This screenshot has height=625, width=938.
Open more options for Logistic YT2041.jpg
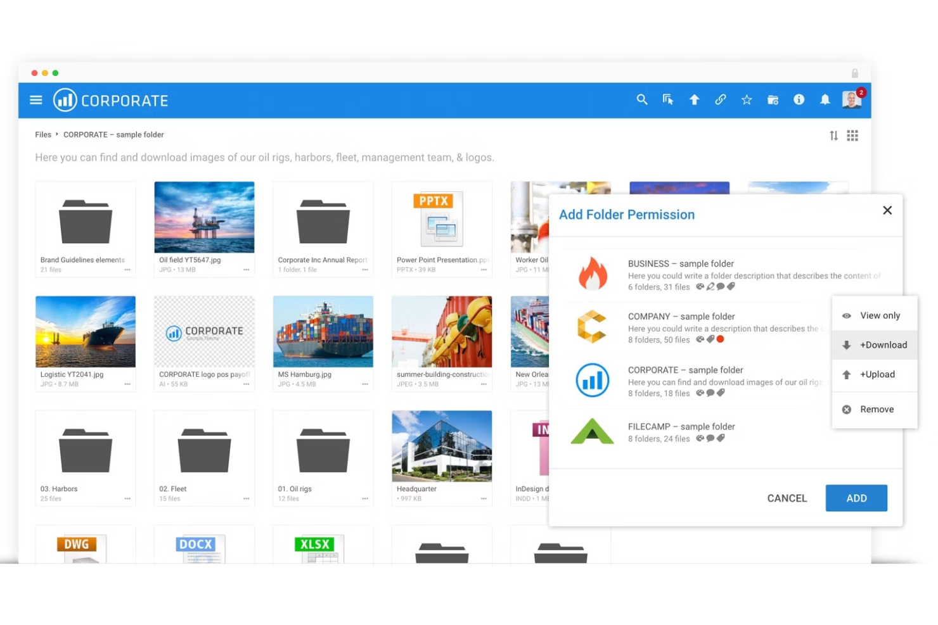pos(127,384)
